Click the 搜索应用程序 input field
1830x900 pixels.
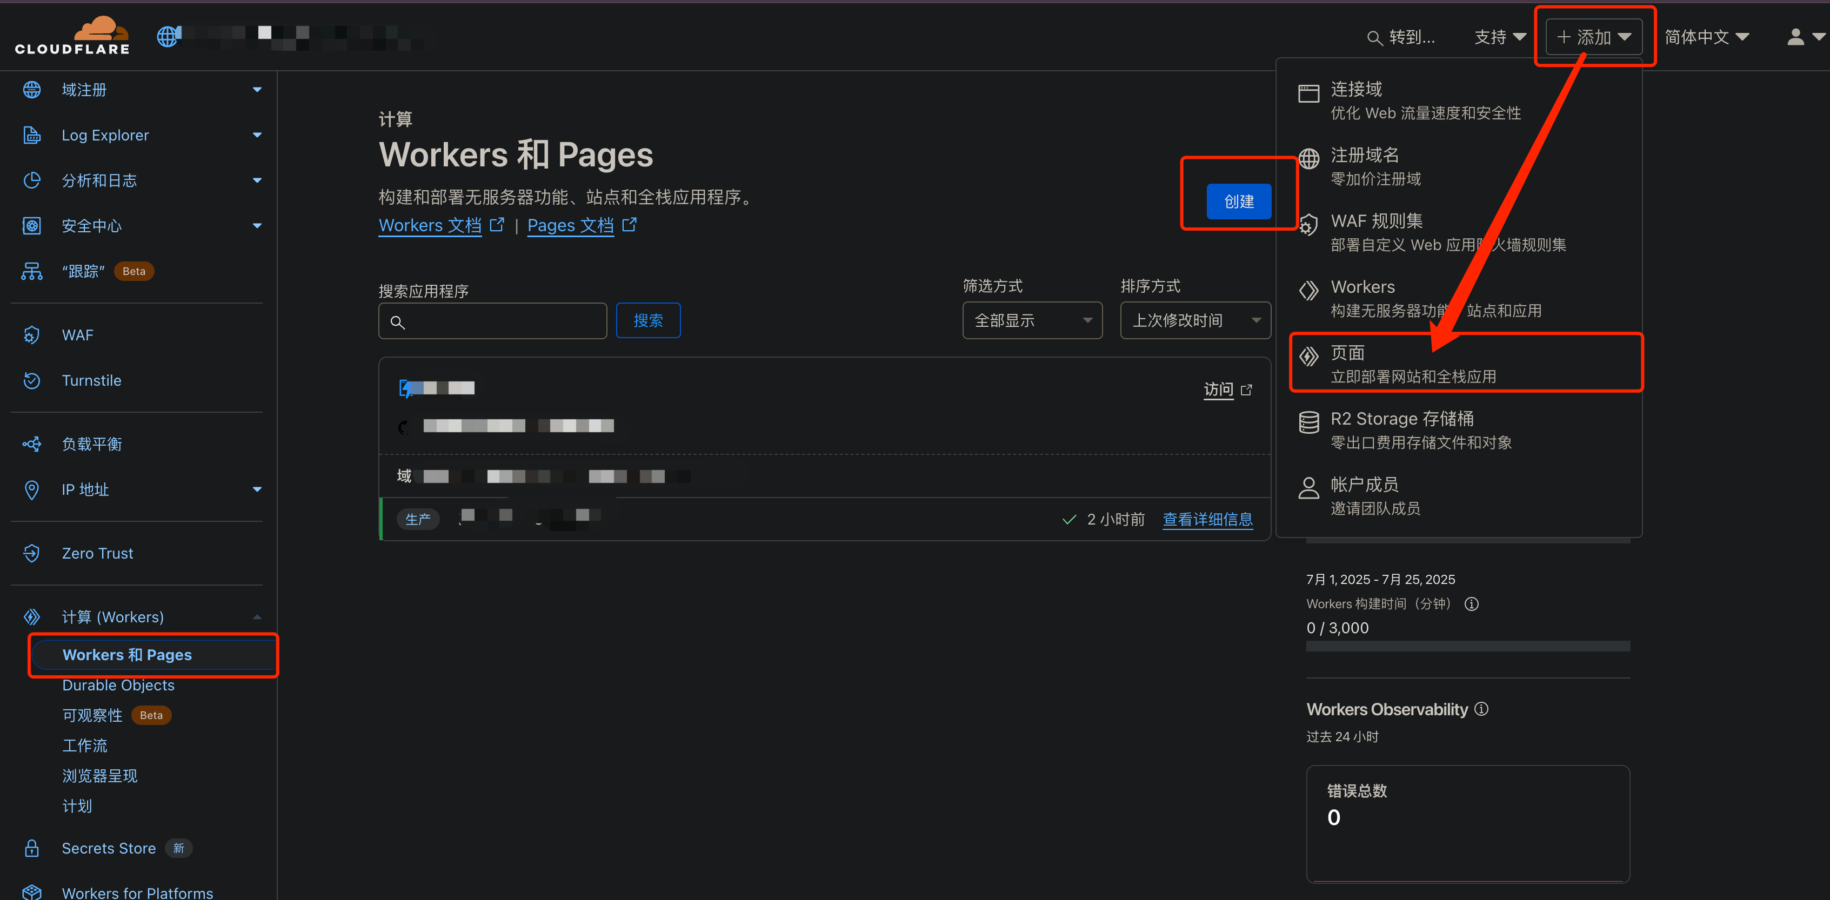coord(492,321)
